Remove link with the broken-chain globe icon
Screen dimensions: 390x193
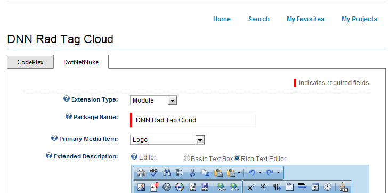click(234, 187)
